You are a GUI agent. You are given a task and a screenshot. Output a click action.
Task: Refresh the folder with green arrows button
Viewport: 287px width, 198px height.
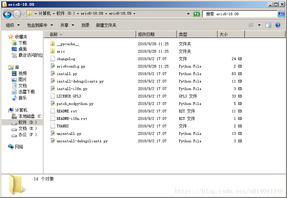coord(197,14)
